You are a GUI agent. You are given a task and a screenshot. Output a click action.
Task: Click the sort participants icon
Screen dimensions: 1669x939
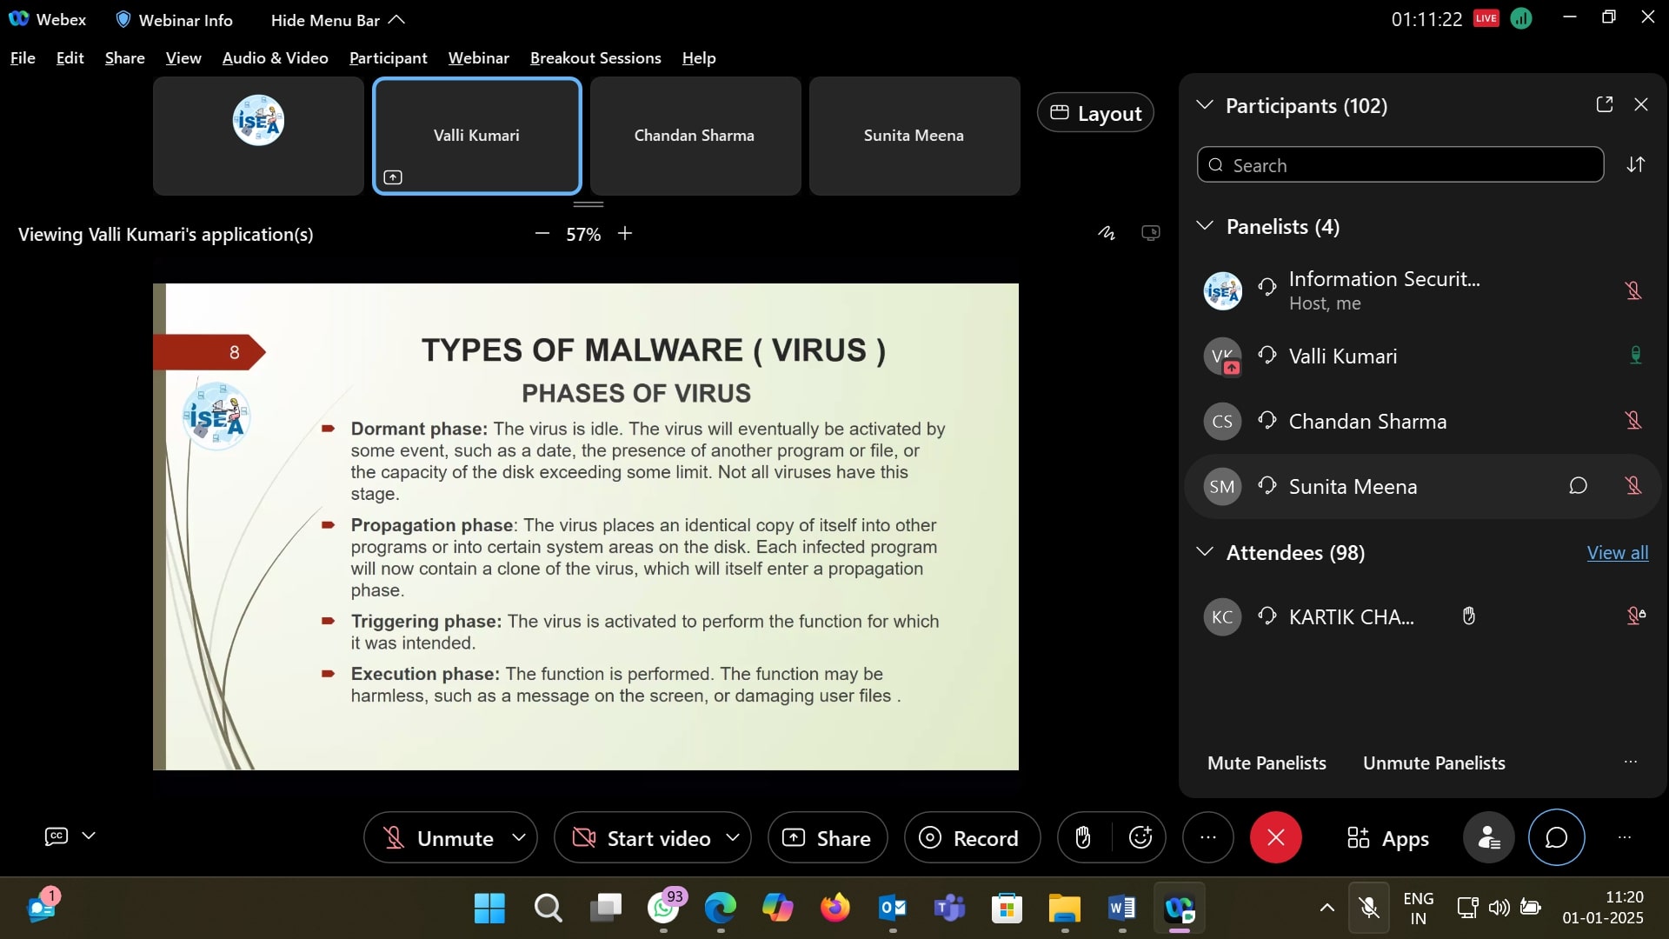1636,165
